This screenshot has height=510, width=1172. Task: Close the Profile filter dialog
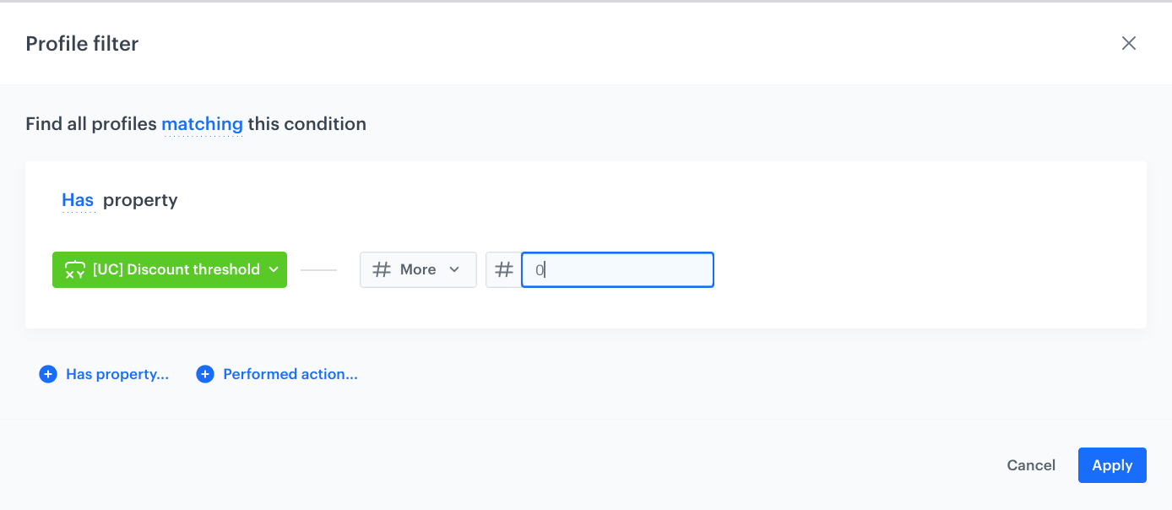point(1128,43)
